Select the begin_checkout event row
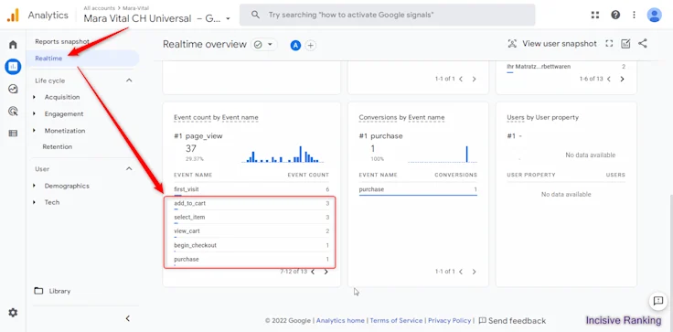Image resolution: width=673 pixels, height=332 pixels. [x=251, y=246]
